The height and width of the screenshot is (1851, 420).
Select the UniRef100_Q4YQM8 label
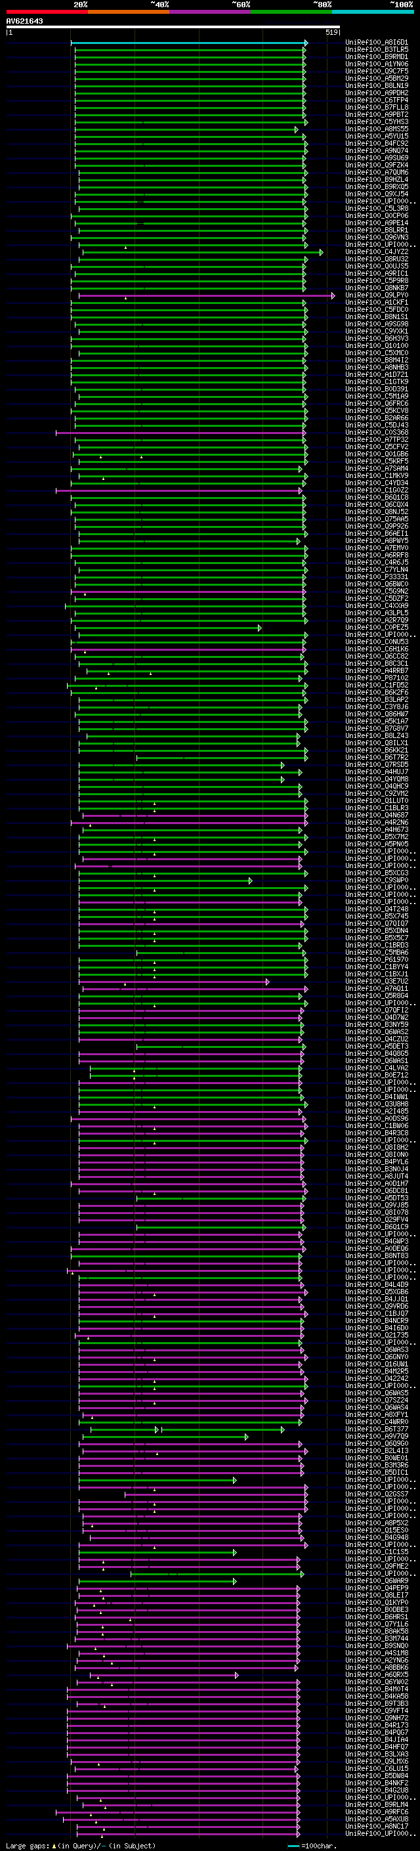click(x=376, y=779)
